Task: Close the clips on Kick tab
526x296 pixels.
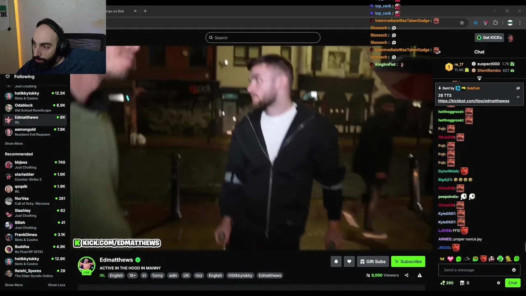Action: pos(135,11)
